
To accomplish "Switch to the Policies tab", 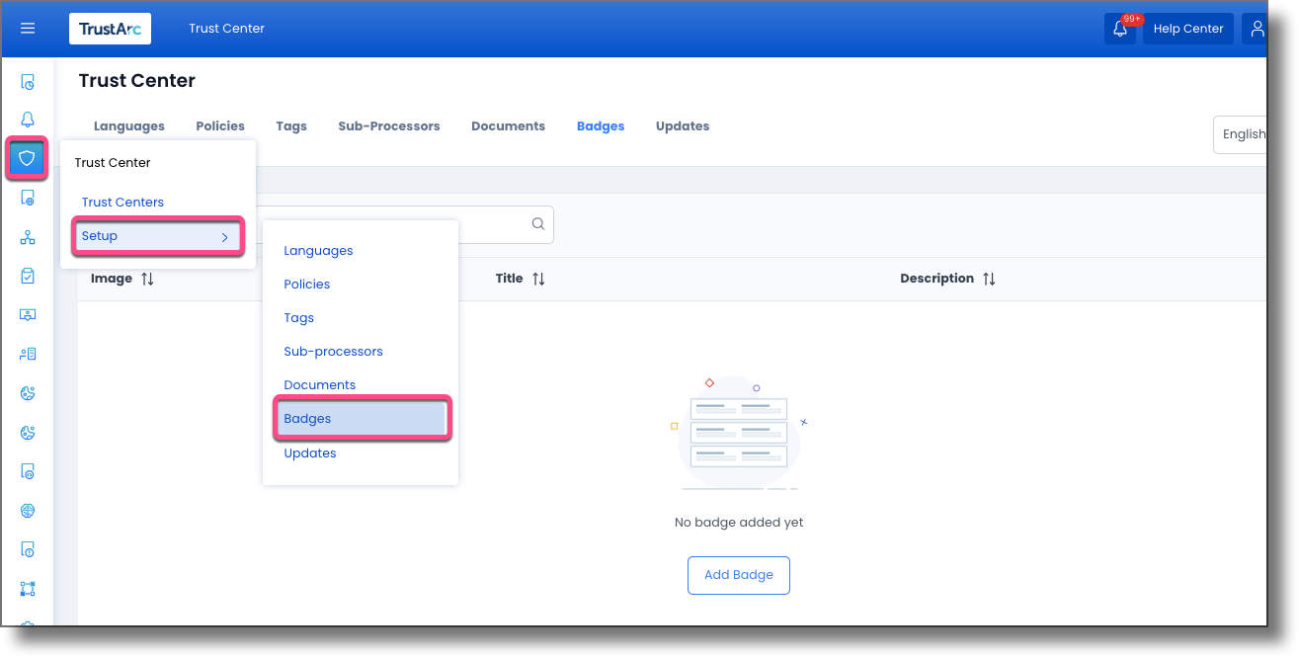I will click(x=219, y=125).
